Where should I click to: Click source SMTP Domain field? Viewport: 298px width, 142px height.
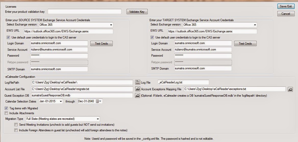click(59, 69)
